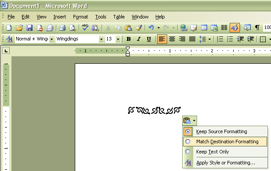Click the Insert Table icon
This screenshot has width=271, height=171.
[204, 28]
